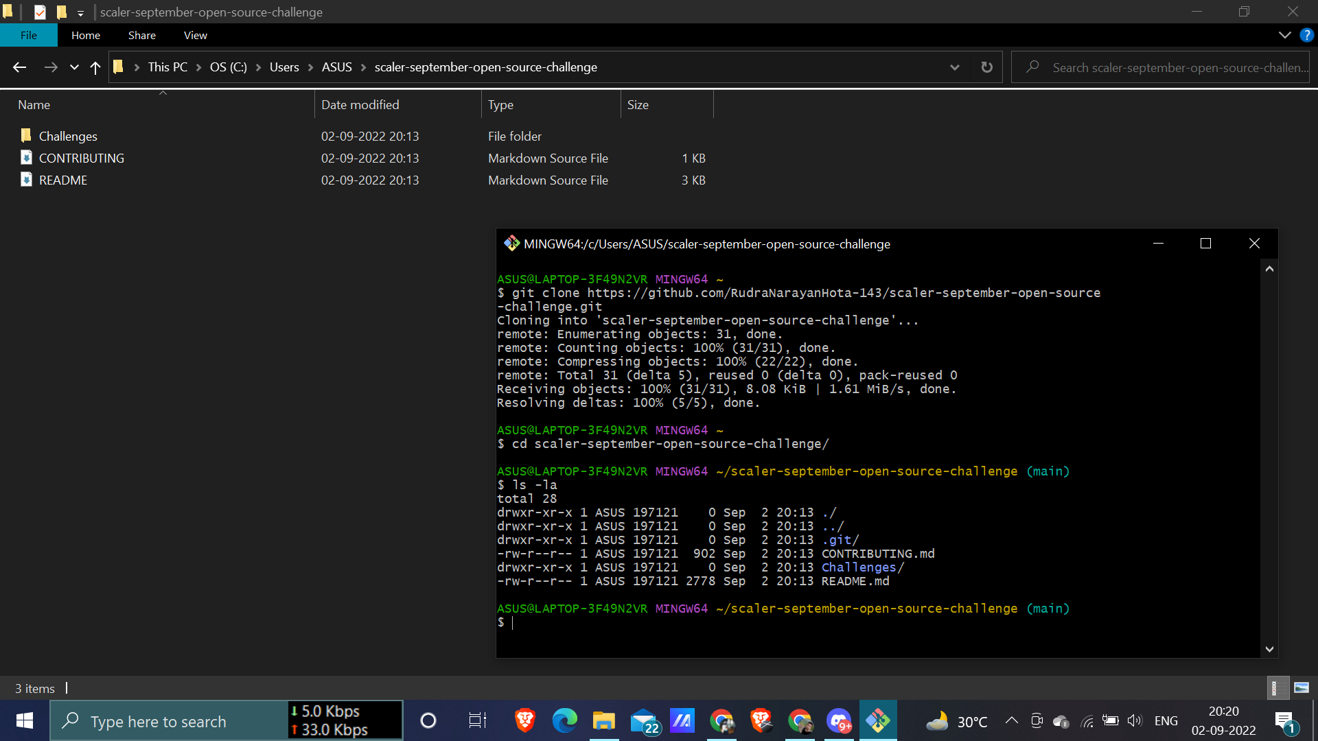Open the Share tab
The height and width of the screenshot is (741, 1318).
[141, 35]
